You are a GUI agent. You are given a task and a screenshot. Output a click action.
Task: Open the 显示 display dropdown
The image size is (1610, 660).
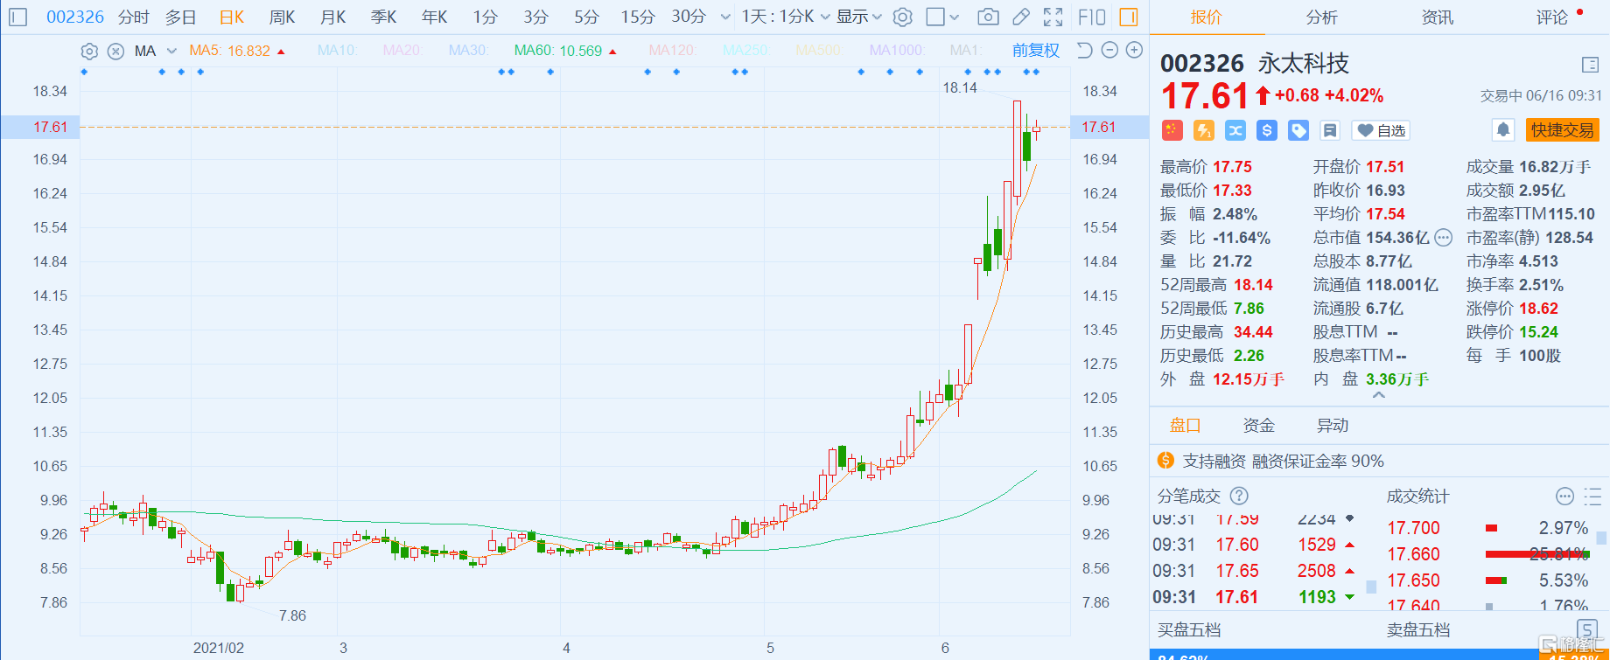(859, 17)
